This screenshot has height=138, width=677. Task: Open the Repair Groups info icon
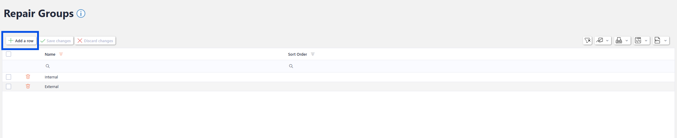coord(81,14)
